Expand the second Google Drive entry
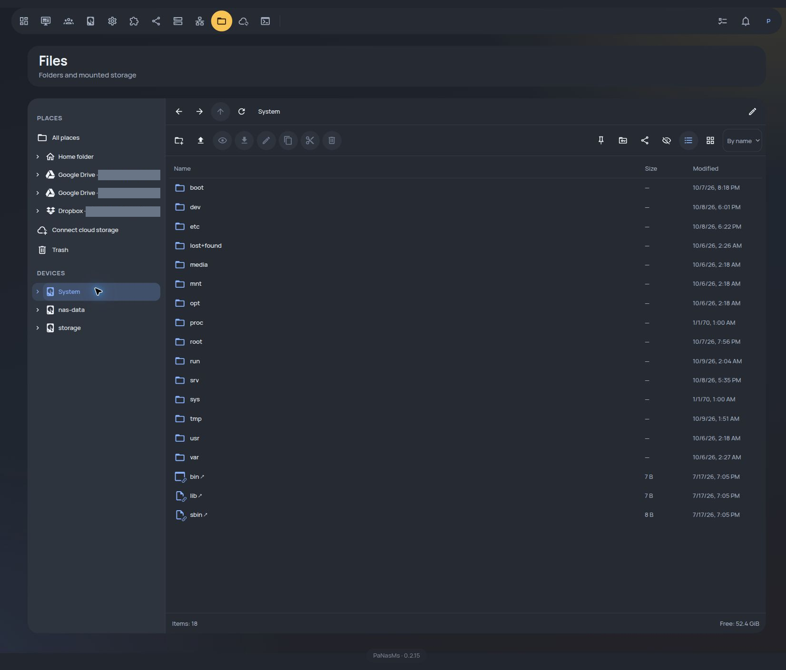 tap(38, 193)
